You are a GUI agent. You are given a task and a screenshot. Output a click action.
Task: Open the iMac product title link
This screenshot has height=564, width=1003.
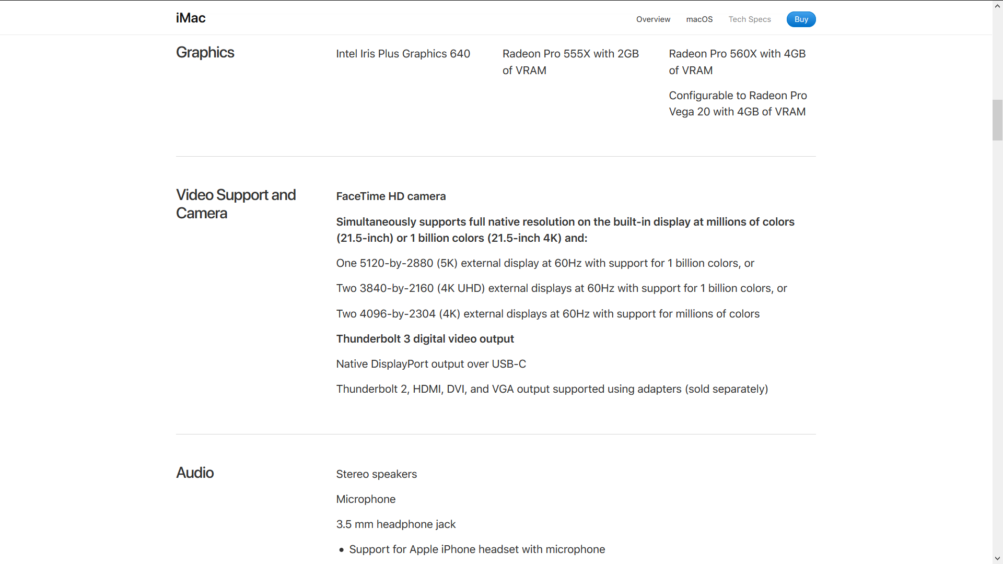191,18
